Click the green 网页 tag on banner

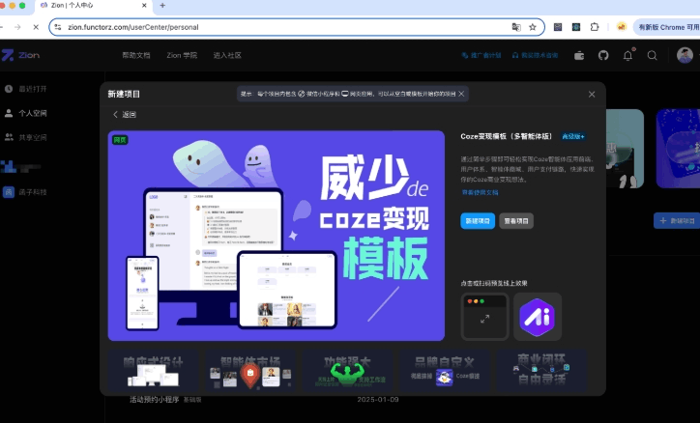click(x=120, y=140)
